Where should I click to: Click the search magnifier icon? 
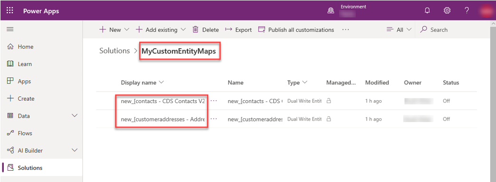pos(424,30)
